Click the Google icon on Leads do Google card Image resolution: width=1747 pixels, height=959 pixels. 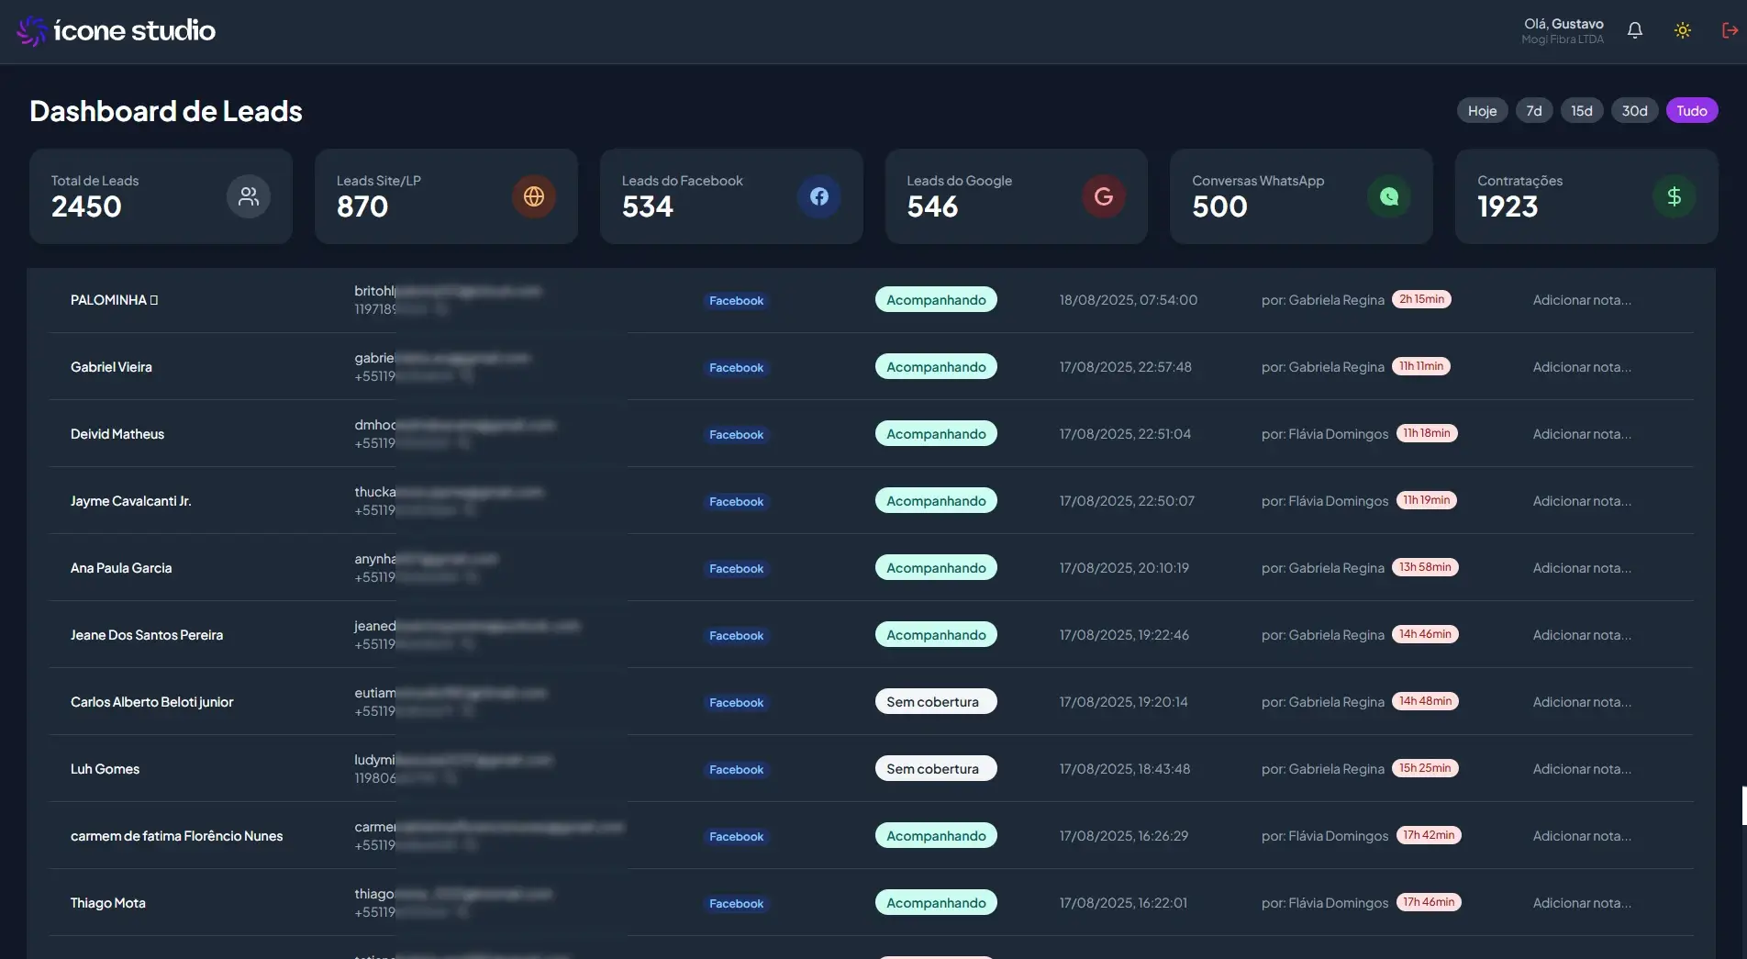click(1103, 195)
